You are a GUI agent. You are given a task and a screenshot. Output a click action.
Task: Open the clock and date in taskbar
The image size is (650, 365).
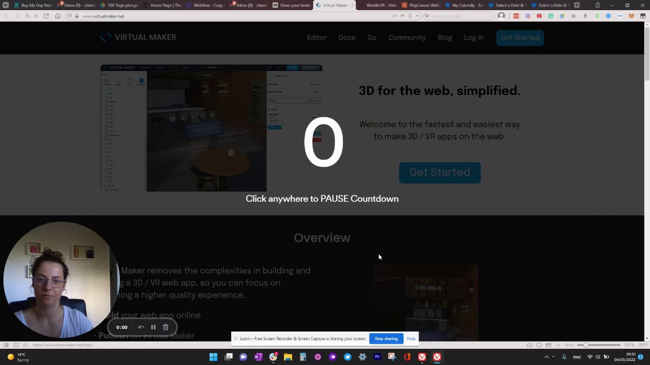point(625,357)
